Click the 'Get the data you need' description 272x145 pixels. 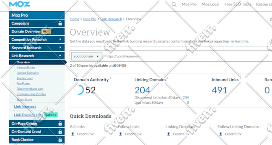point(159,41)
